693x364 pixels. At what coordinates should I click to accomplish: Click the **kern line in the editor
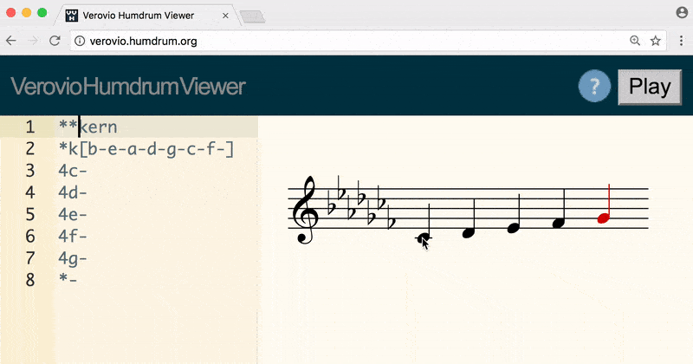pos(88,127)
